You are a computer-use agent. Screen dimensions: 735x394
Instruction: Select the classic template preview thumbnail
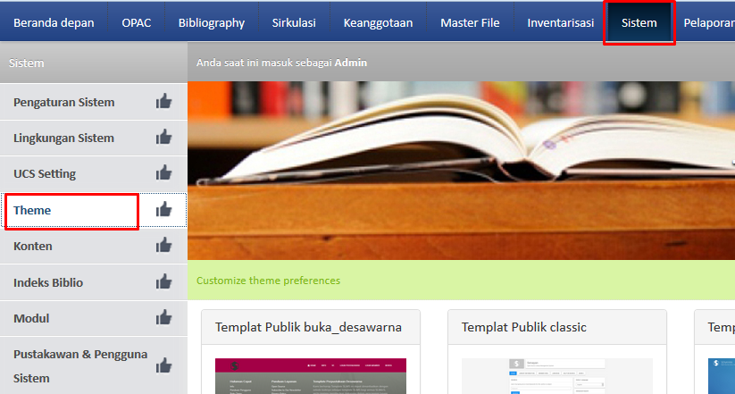click(557, 376)
